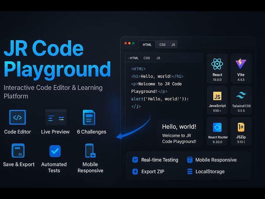Click the LocalStorage database icon
265x199 pixels.
click(x=190, y=171)
